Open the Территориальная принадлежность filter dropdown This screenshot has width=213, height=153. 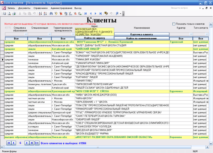pyautogui.click(x=73, y=34)
